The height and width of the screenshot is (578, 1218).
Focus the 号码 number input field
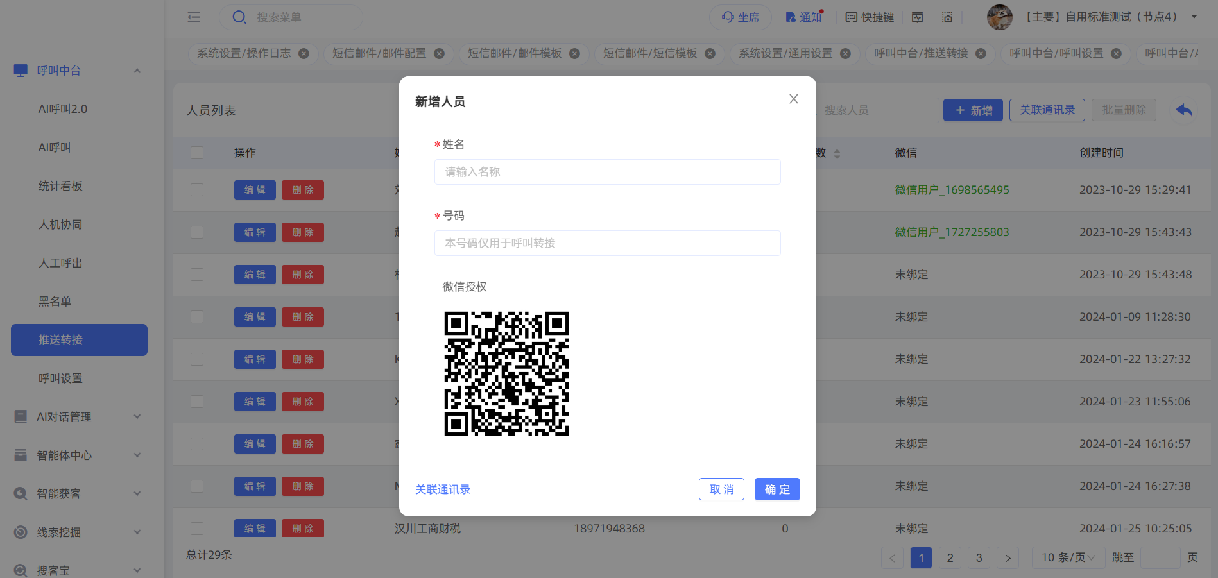point(608,243)
